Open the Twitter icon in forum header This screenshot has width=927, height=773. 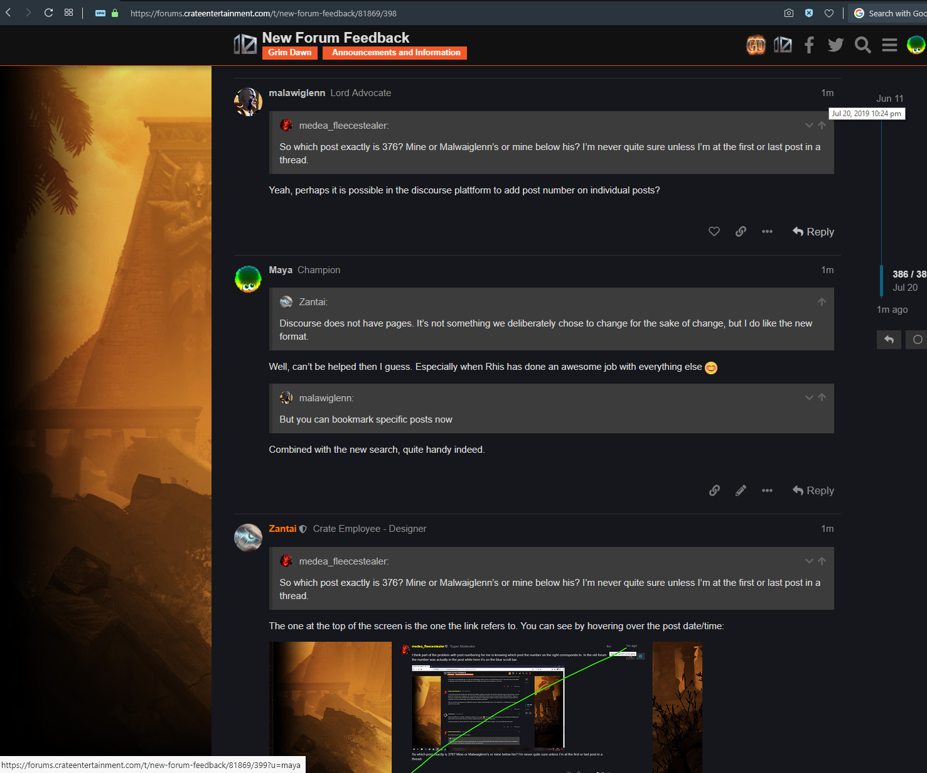pos(835,45)
